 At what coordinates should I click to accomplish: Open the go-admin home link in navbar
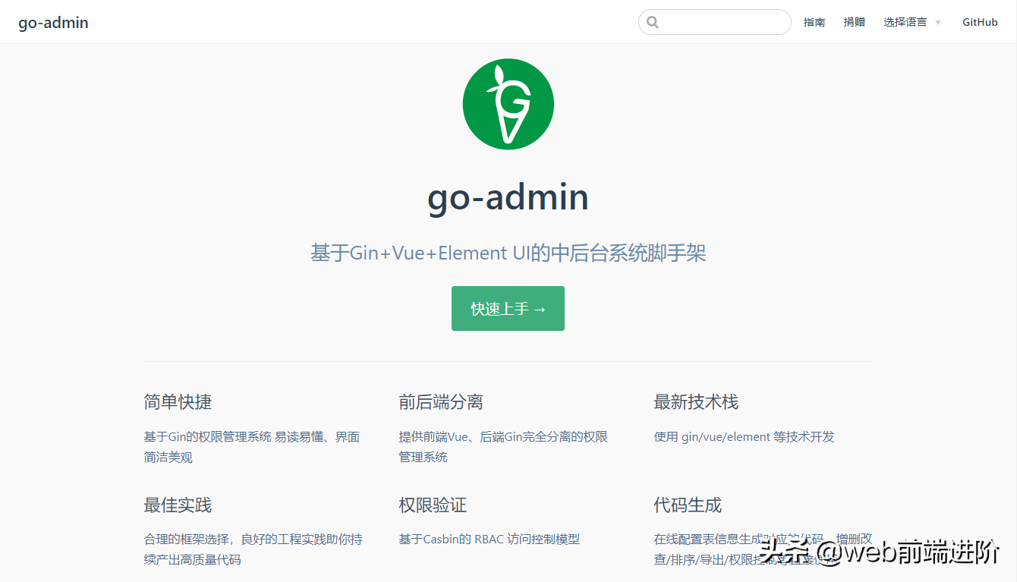[x=53, y=23]
